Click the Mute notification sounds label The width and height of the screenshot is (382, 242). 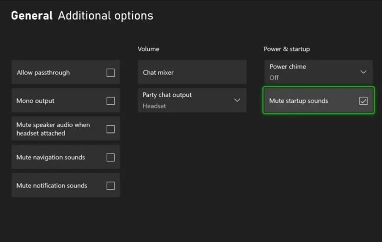tap(52, 186)
